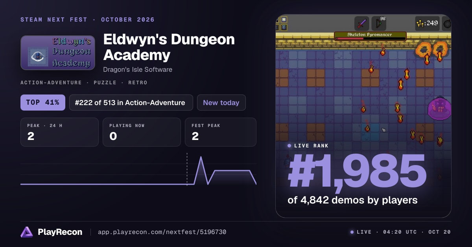Click the purple slime enemy in screenshot

[439, 108]
